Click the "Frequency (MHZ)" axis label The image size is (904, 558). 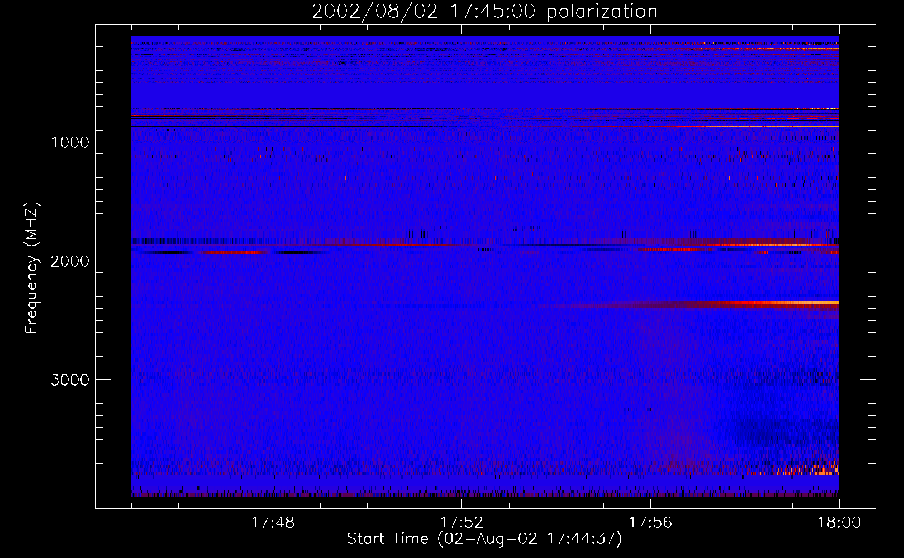31,268
